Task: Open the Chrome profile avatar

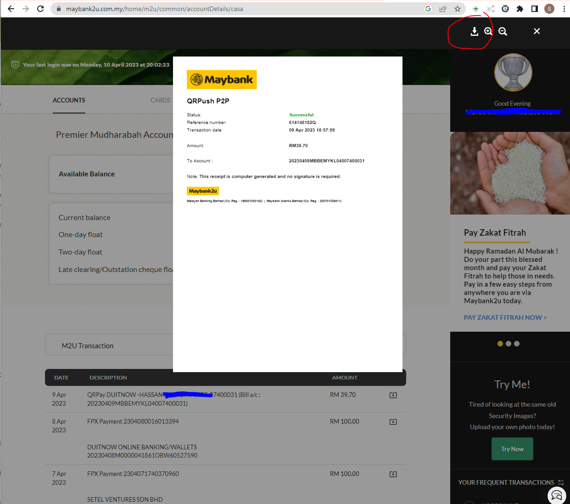Action: (549, 9)
